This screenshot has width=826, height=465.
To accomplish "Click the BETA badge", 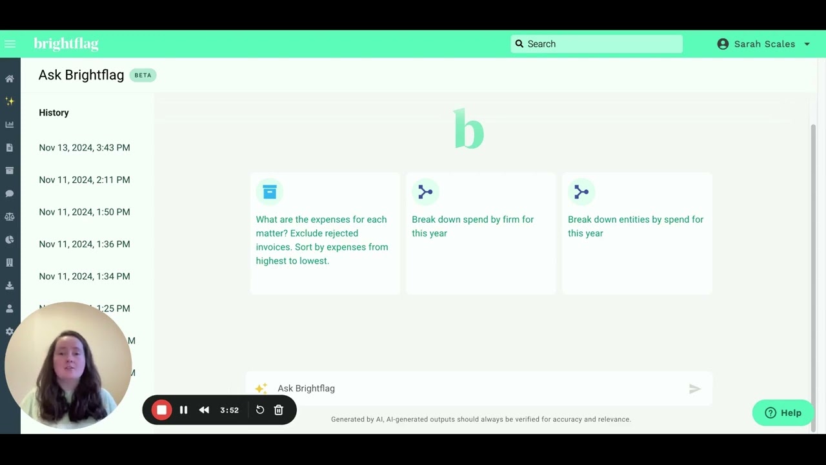I will click(143, 75).
